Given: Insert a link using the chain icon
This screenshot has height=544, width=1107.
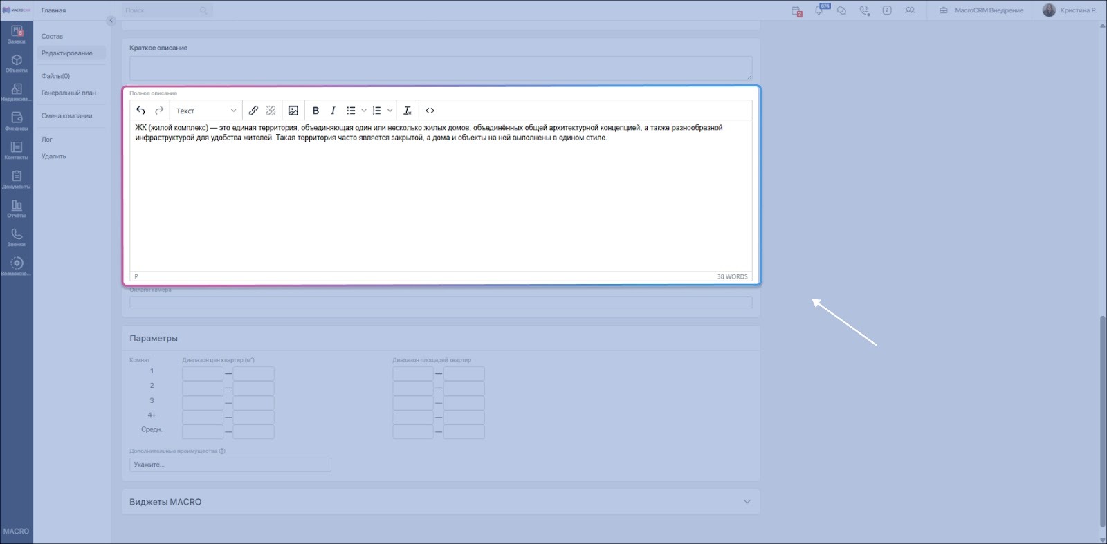Looking at the screenshot, I should click(x=253, y=111).
